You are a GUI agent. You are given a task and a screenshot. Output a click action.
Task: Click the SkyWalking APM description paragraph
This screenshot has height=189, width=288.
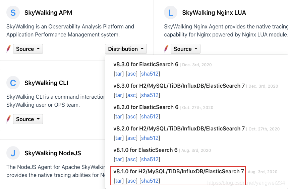[70, 30]
